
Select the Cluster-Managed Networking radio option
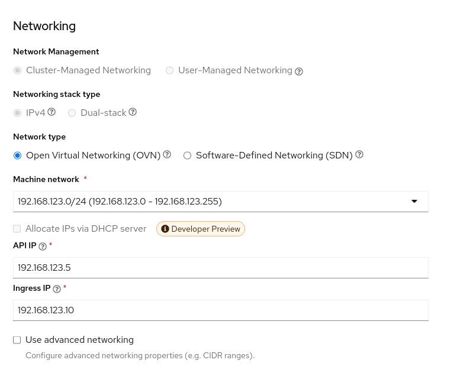18,70
